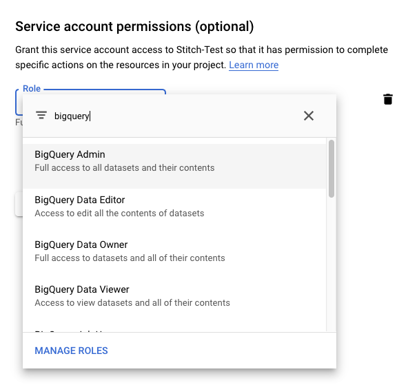
Task: Click the Role dropdown field label
Action: [32, 89]
